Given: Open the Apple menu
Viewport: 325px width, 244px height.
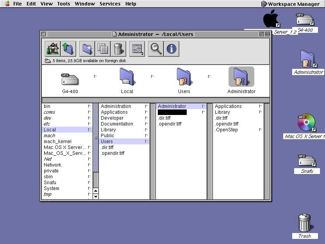Looking at the screenshot, I should (x=7, y=4).
